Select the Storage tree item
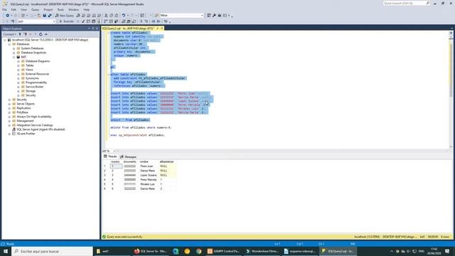Image resolution: width=455 pixels, height=256 pixels. point(31,91)
